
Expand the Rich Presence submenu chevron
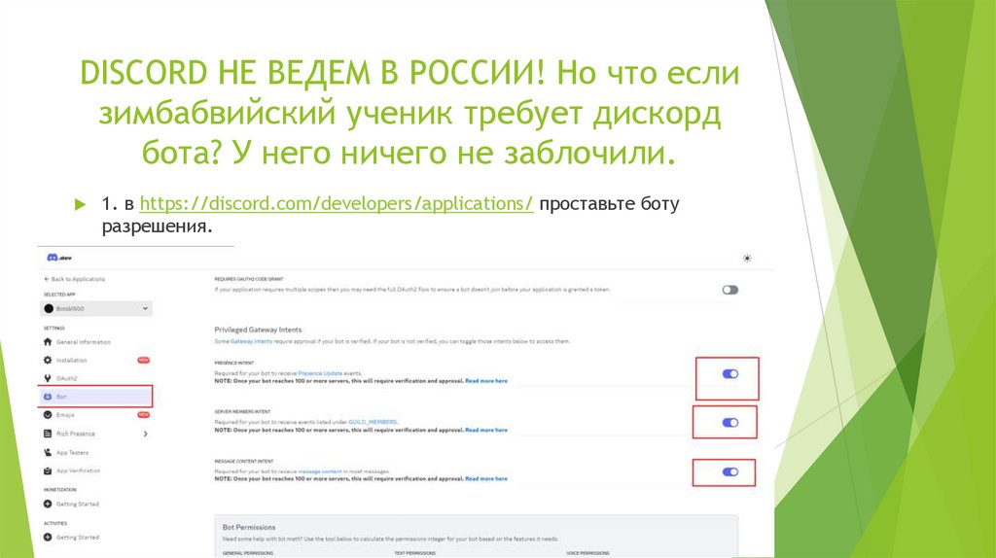point(146,434)
